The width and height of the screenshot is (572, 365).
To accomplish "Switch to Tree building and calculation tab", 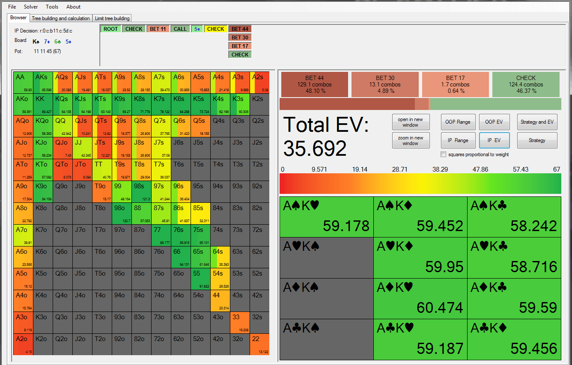I will click(61, 18).
